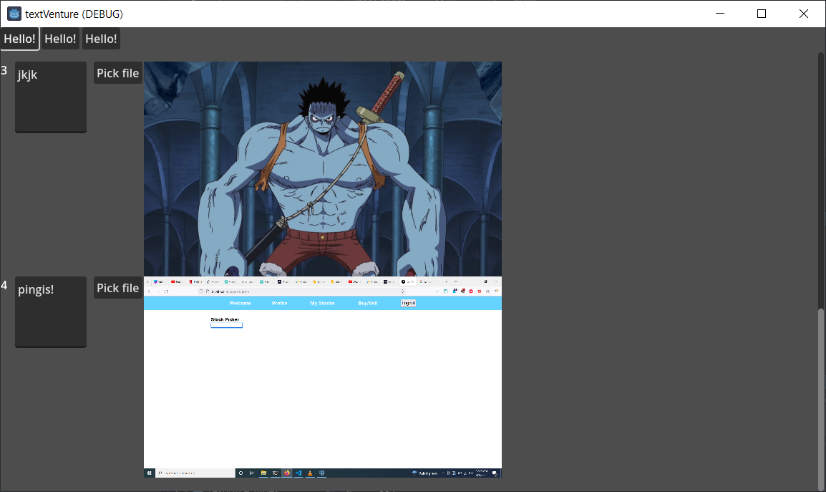Focus the text box containing jkjk
This screenshot has width=826, height=492.
pos(51,97)
